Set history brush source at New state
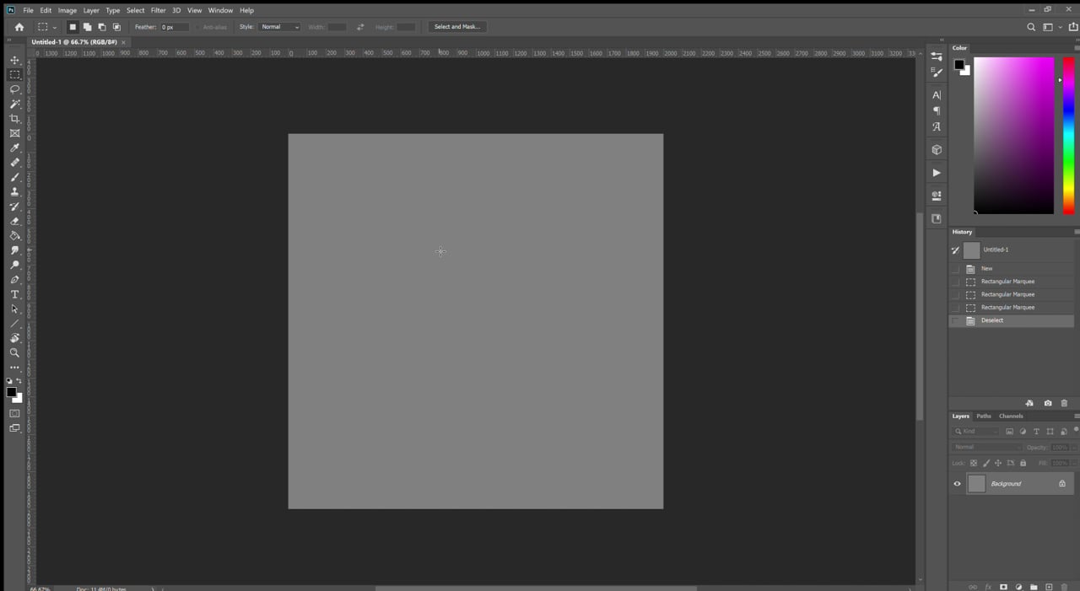The width and height of the screenshot is (1080, 591). (955, 269)
